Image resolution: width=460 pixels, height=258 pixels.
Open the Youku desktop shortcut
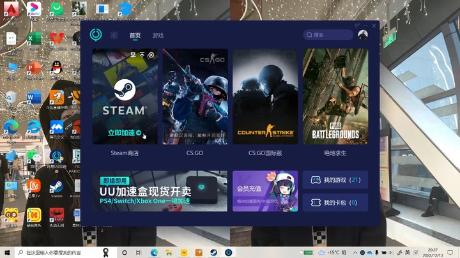(34, 11)
